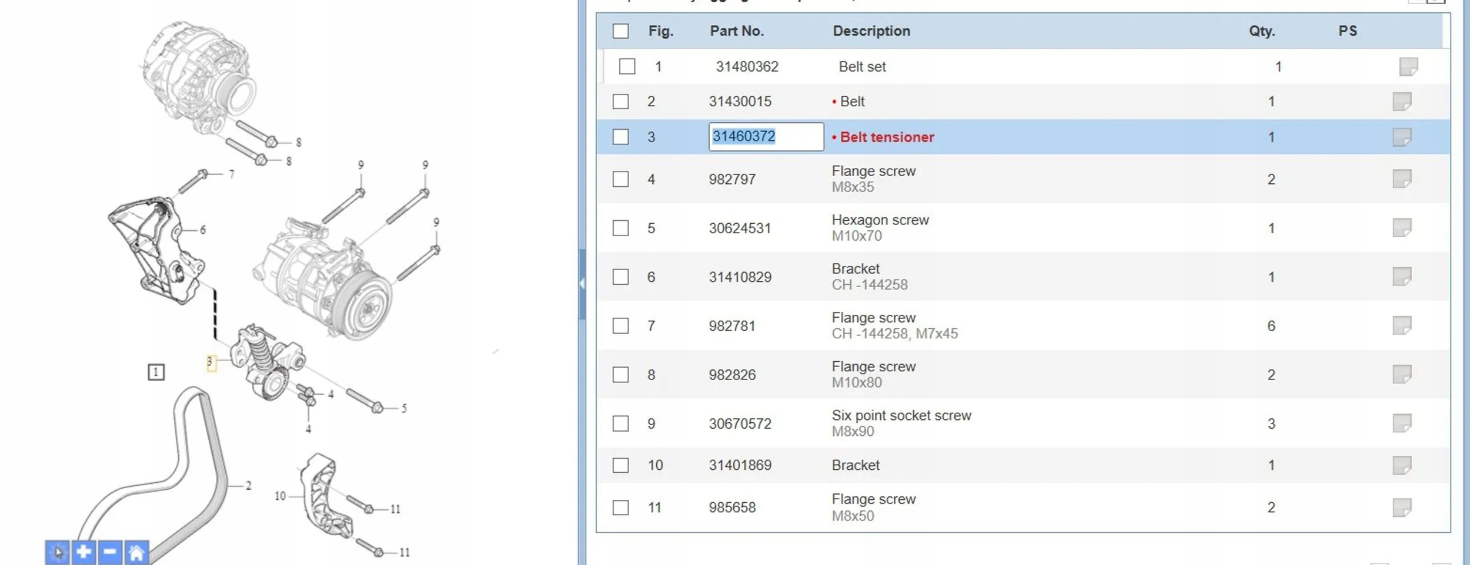Check the box for Flange screw M8x35
This screenshot has width=1470, height=565.
(620, 179)
